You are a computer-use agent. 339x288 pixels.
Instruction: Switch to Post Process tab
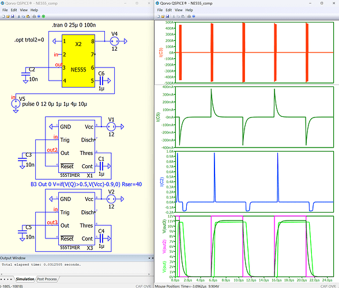pos(47,279)
